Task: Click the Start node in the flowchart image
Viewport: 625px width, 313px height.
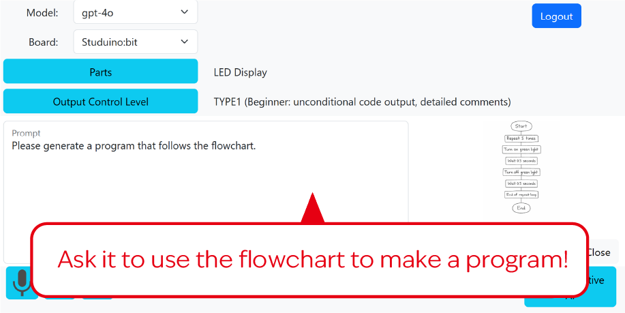Action: coord(521,126)
